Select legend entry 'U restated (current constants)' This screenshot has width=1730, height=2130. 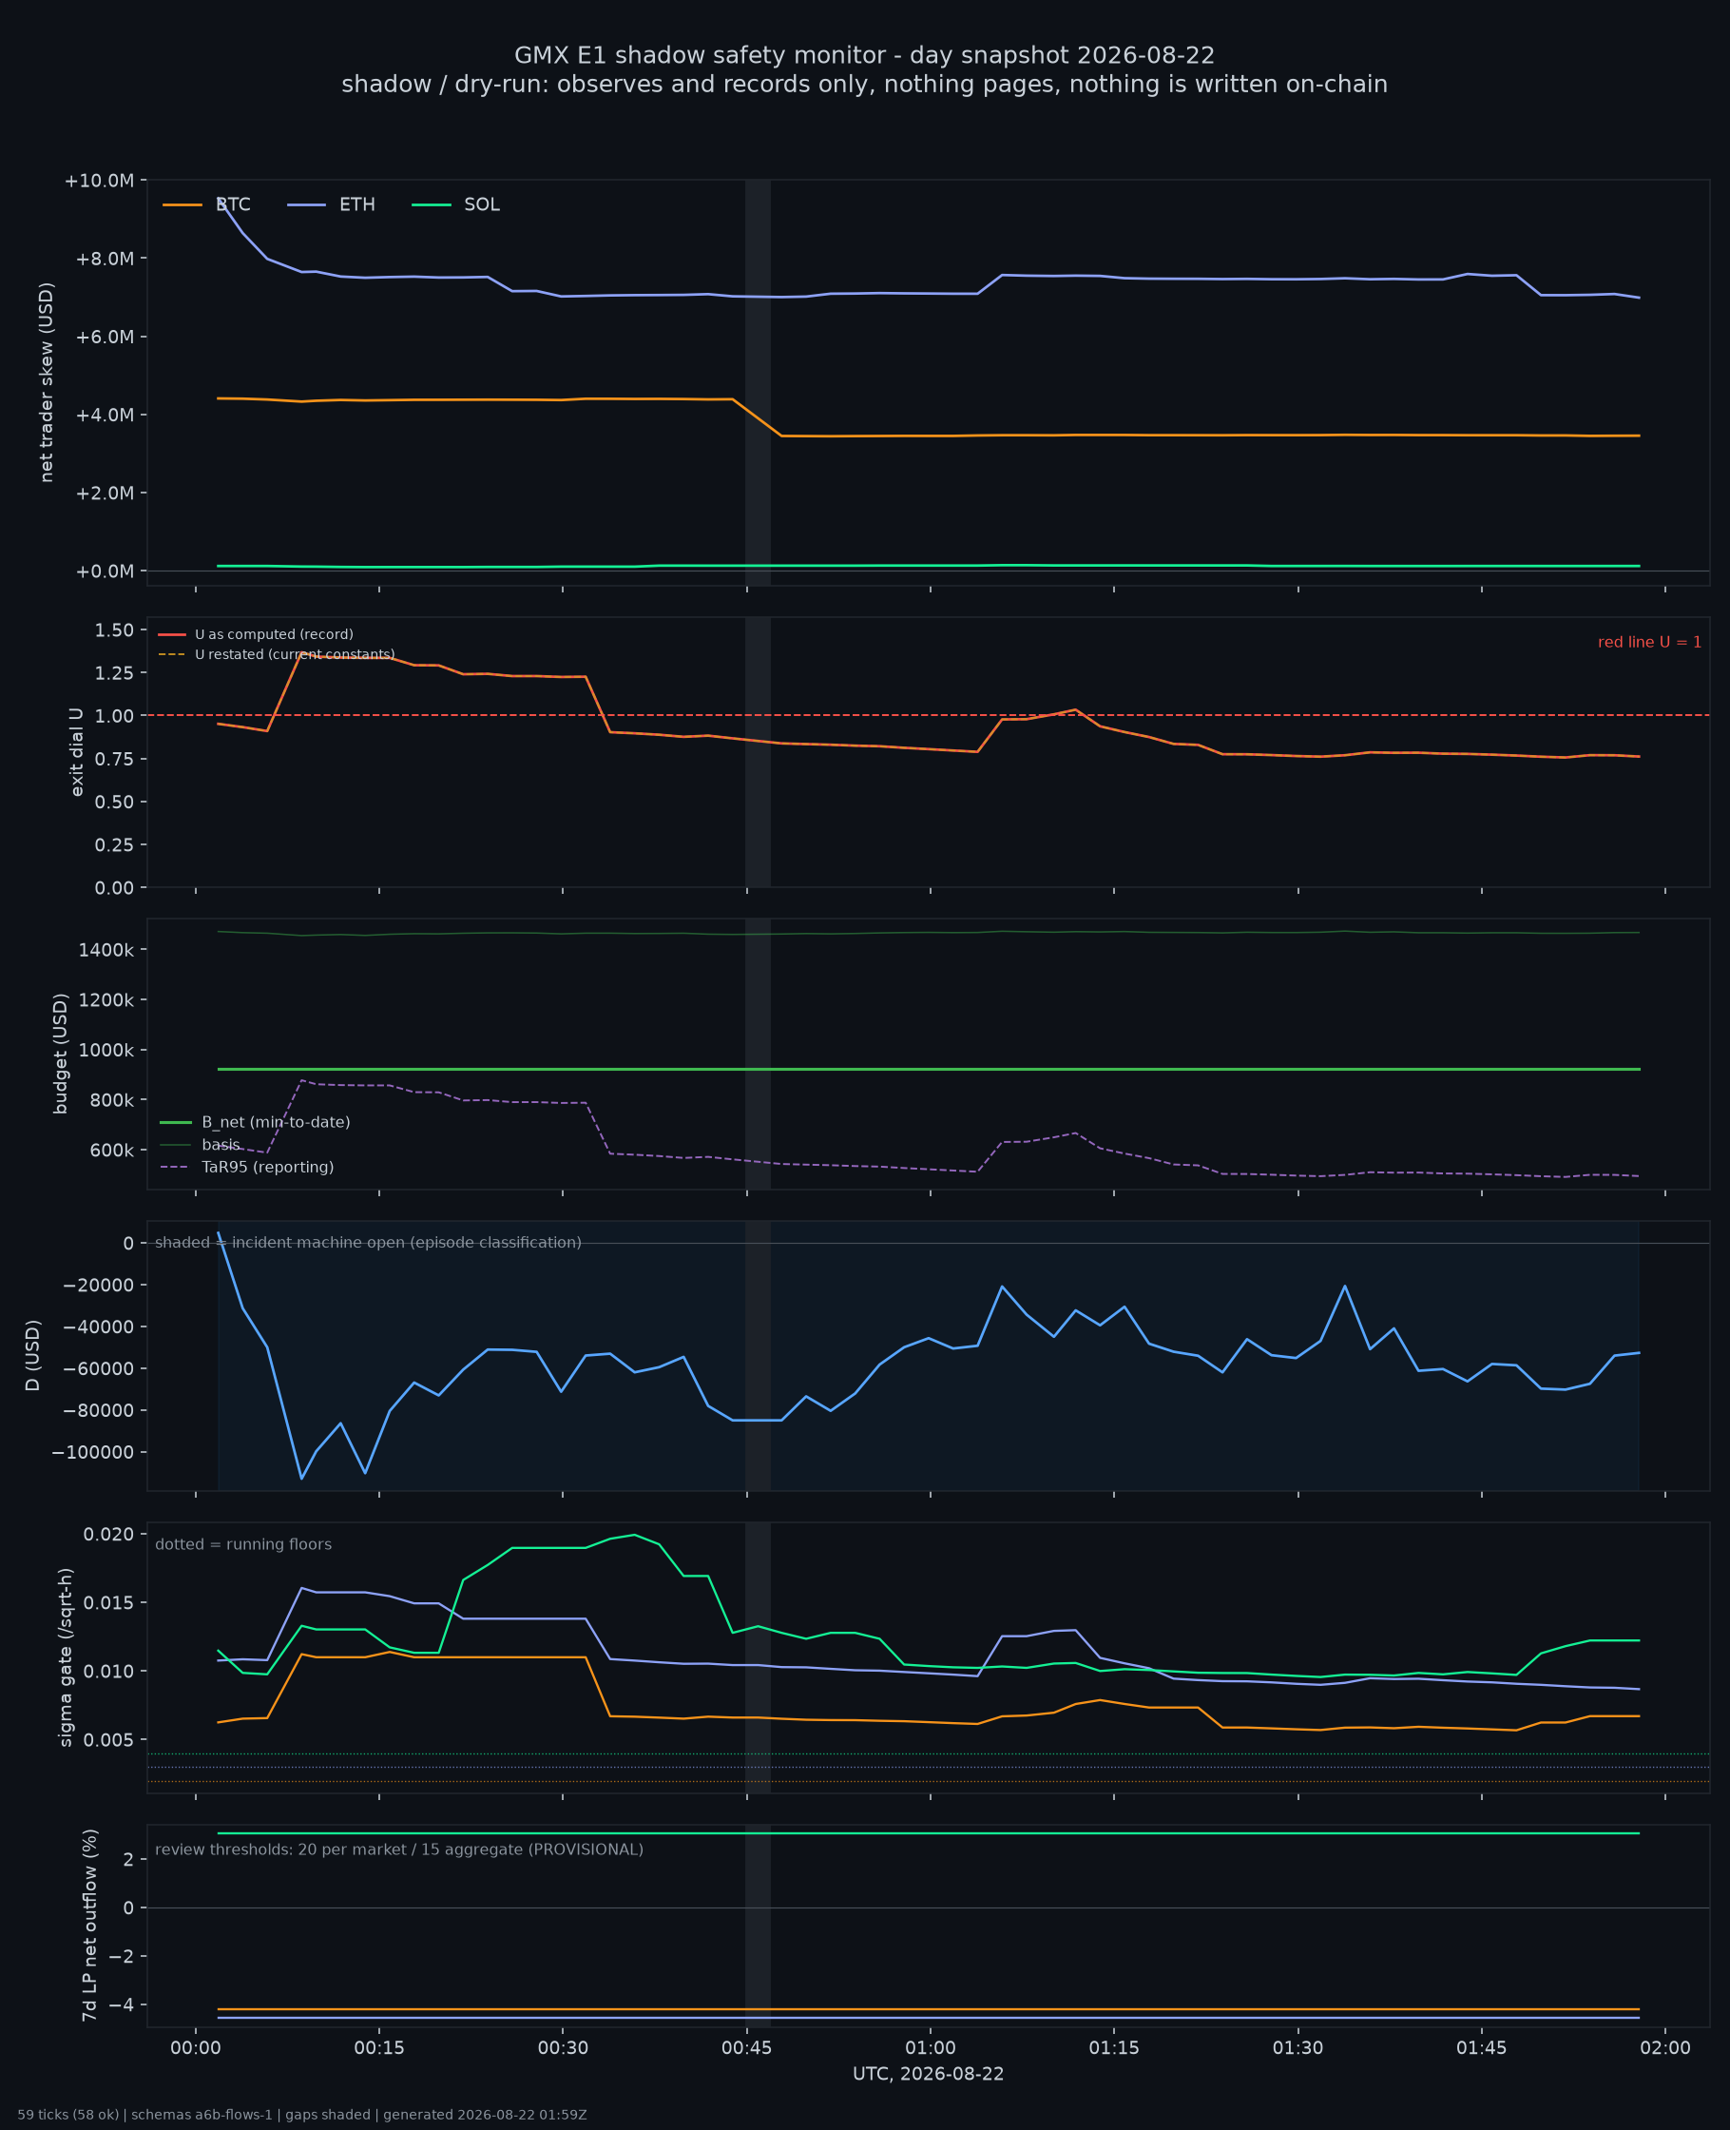277,655
